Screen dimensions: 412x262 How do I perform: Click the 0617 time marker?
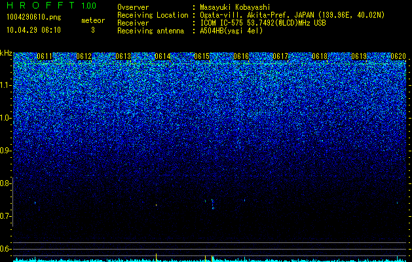(x=280, y=56)
